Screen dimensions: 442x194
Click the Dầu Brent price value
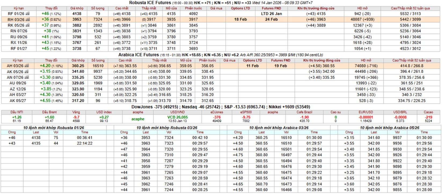tap(49, 117)
